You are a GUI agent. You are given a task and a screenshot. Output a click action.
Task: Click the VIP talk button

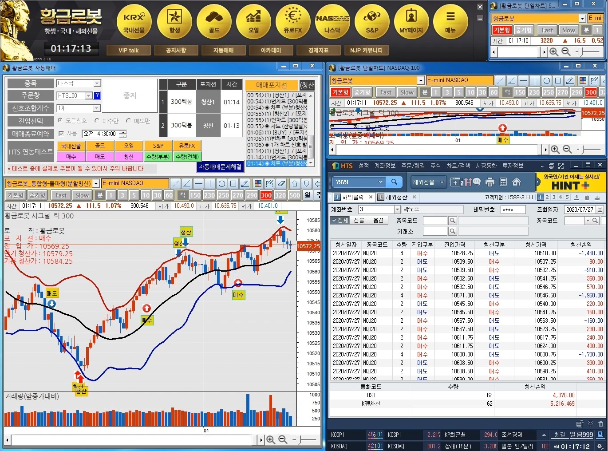point(129,50)
